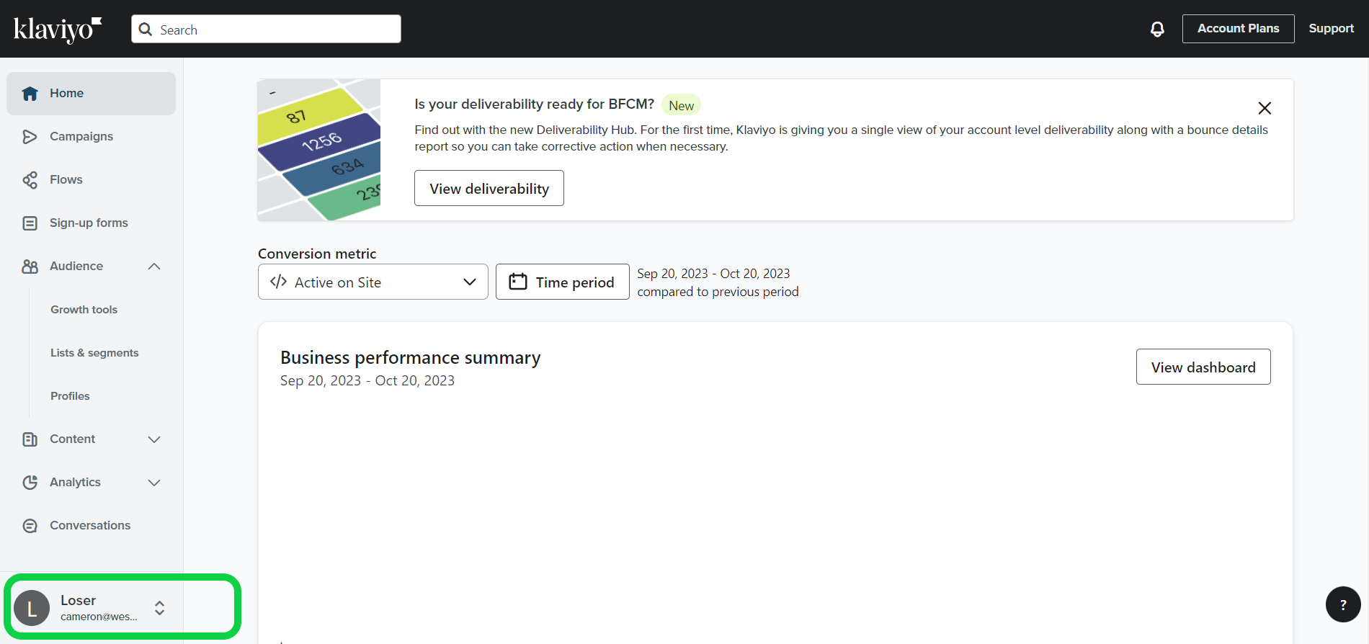Click the L account avatar
1369x644 pixels.
(x=32, y=608)
